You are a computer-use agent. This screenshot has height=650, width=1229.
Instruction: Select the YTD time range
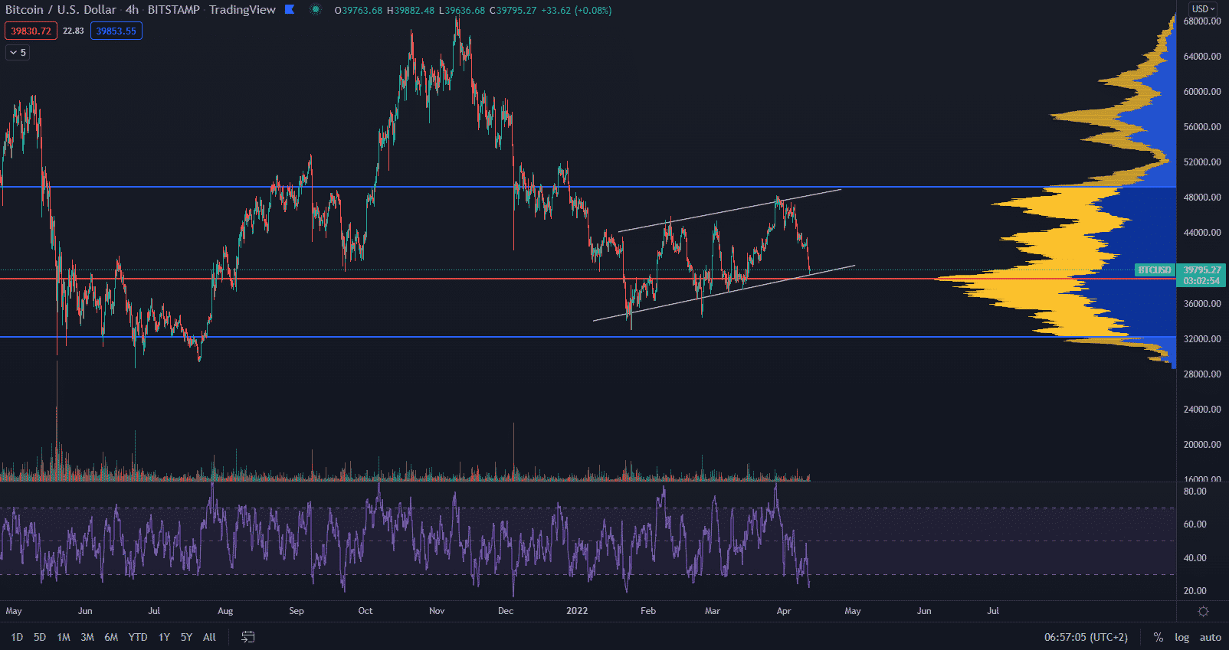[x=138, y=637]
